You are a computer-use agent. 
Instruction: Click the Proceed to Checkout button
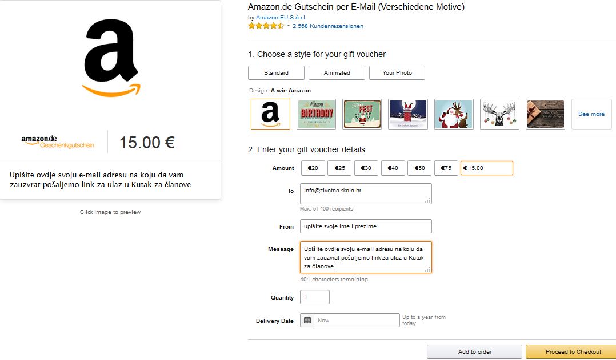tap(573, 352)
